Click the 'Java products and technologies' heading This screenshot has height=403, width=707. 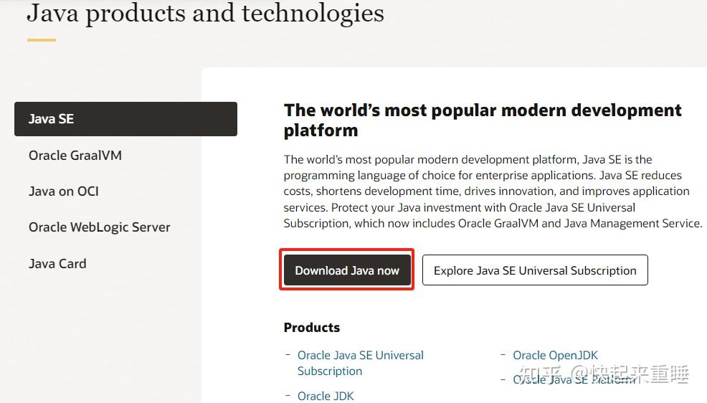coord(205,13)
